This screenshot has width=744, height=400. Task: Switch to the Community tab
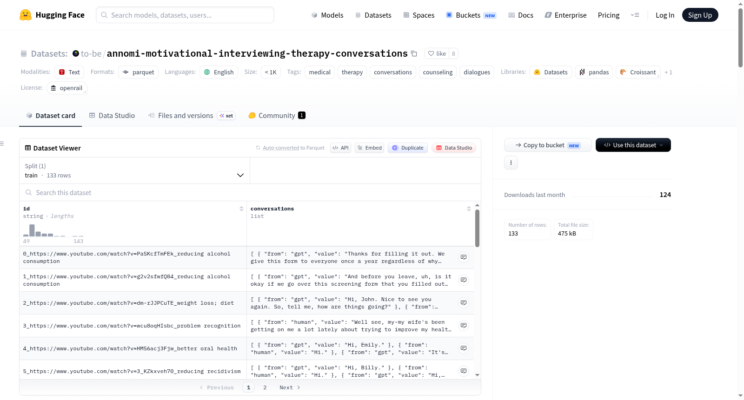(x=277, y=116)
